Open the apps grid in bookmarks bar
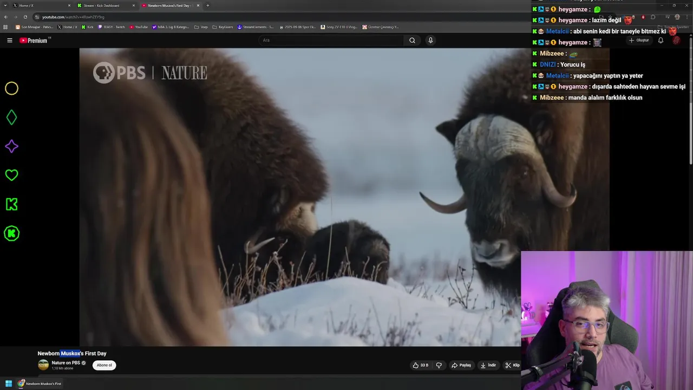This screenshot has width=693, height=390. [x=6, y=27]
